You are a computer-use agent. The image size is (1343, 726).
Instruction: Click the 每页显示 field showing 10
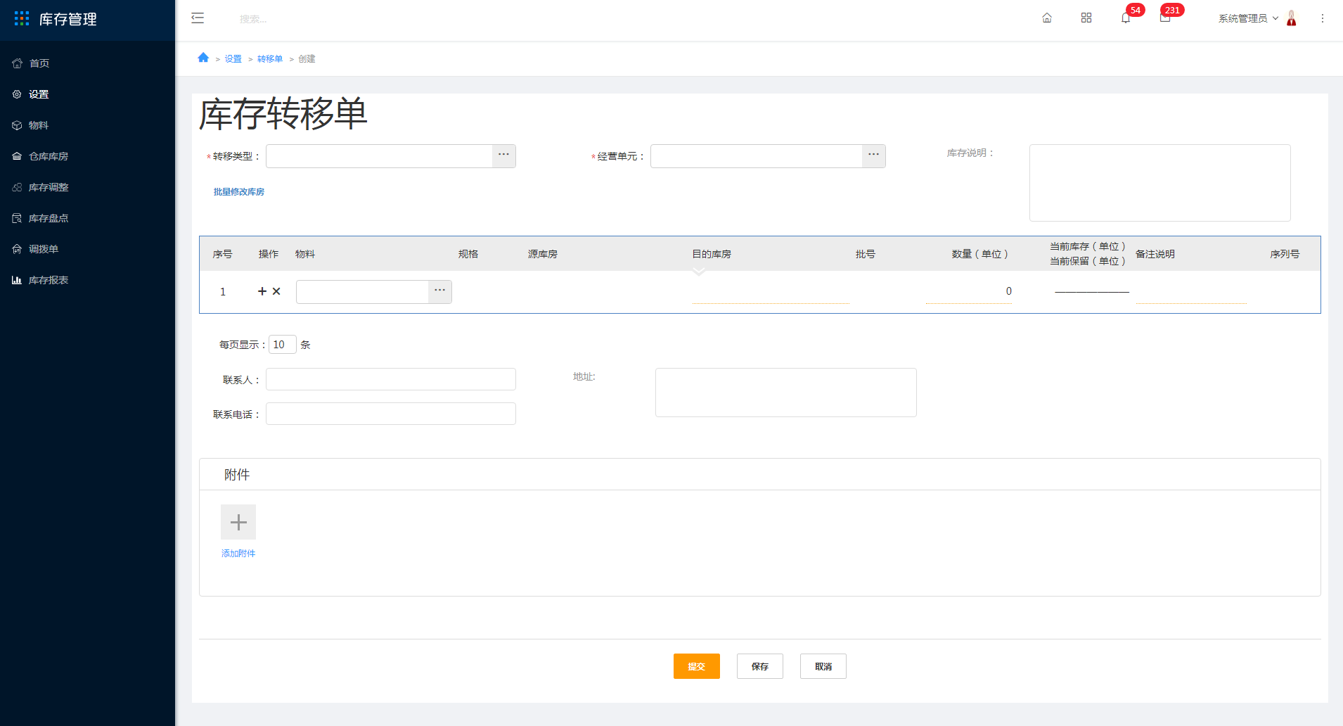(282, 345)
